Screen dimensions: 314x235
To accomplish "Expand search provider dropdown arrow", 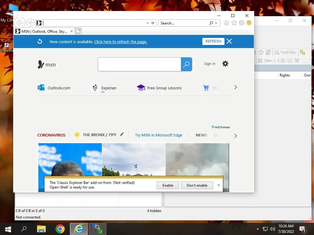I will click(x=216, y=23).
